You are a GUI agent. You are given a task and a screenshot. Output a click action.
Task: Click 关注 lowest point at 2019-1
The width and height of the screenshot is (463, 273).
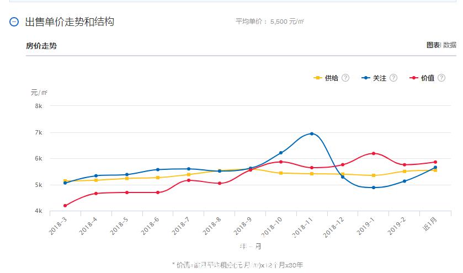point(374,188)
